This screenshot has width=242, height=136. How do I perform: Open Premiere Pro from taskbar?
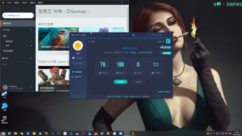(83, 133)
